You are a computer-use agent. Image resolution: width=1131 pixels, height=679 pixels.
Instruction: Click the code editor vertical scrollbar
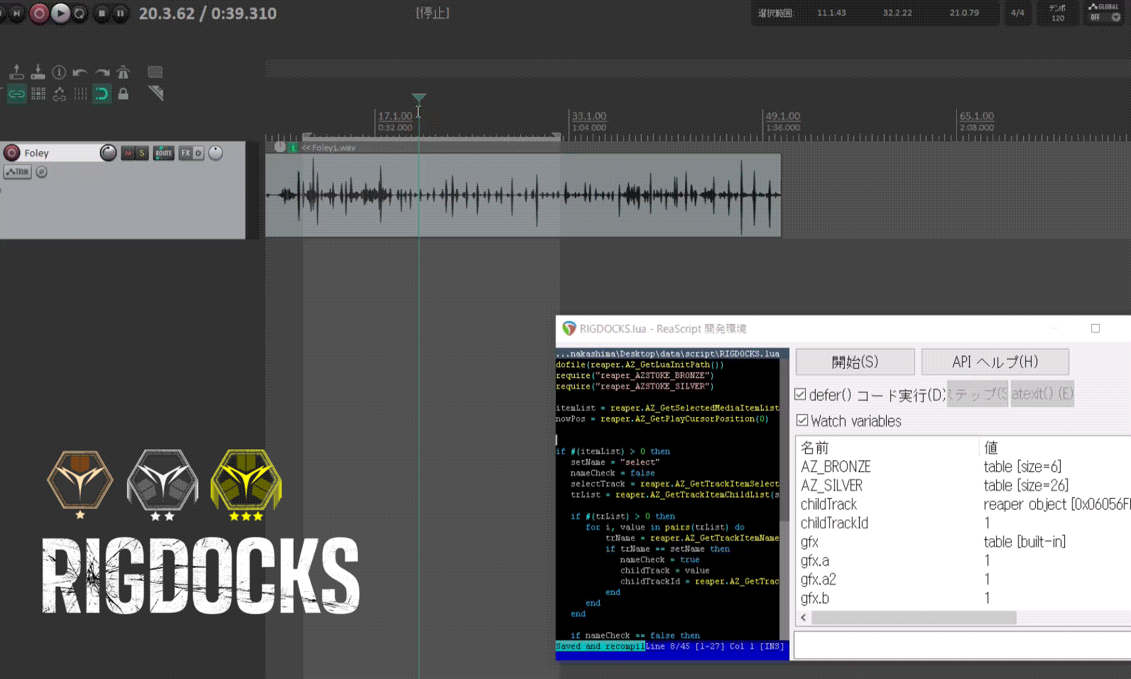coord(784,499)
